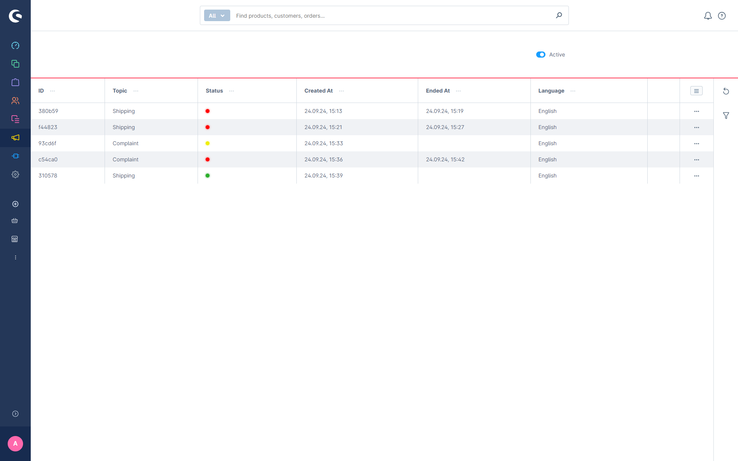Open row actions for 380b59

[x=696, y=111]
